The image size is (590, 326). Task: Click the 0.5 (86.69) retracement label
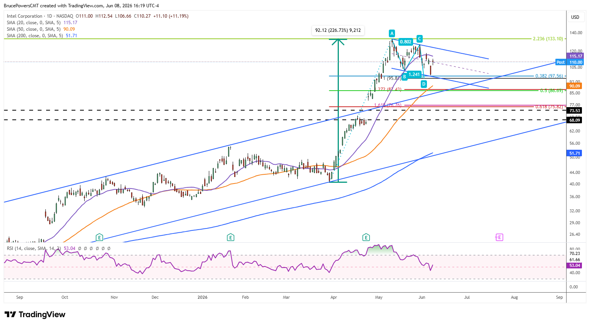[552, 91]
